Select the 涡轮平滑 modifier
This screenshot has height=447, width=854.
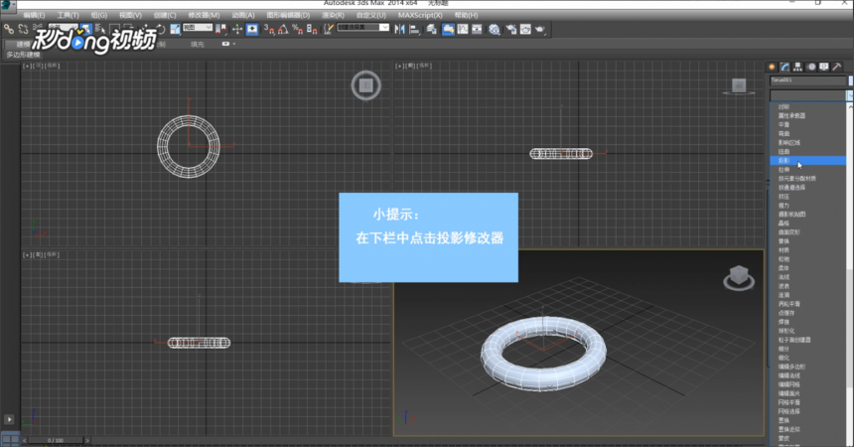[788, 304]
